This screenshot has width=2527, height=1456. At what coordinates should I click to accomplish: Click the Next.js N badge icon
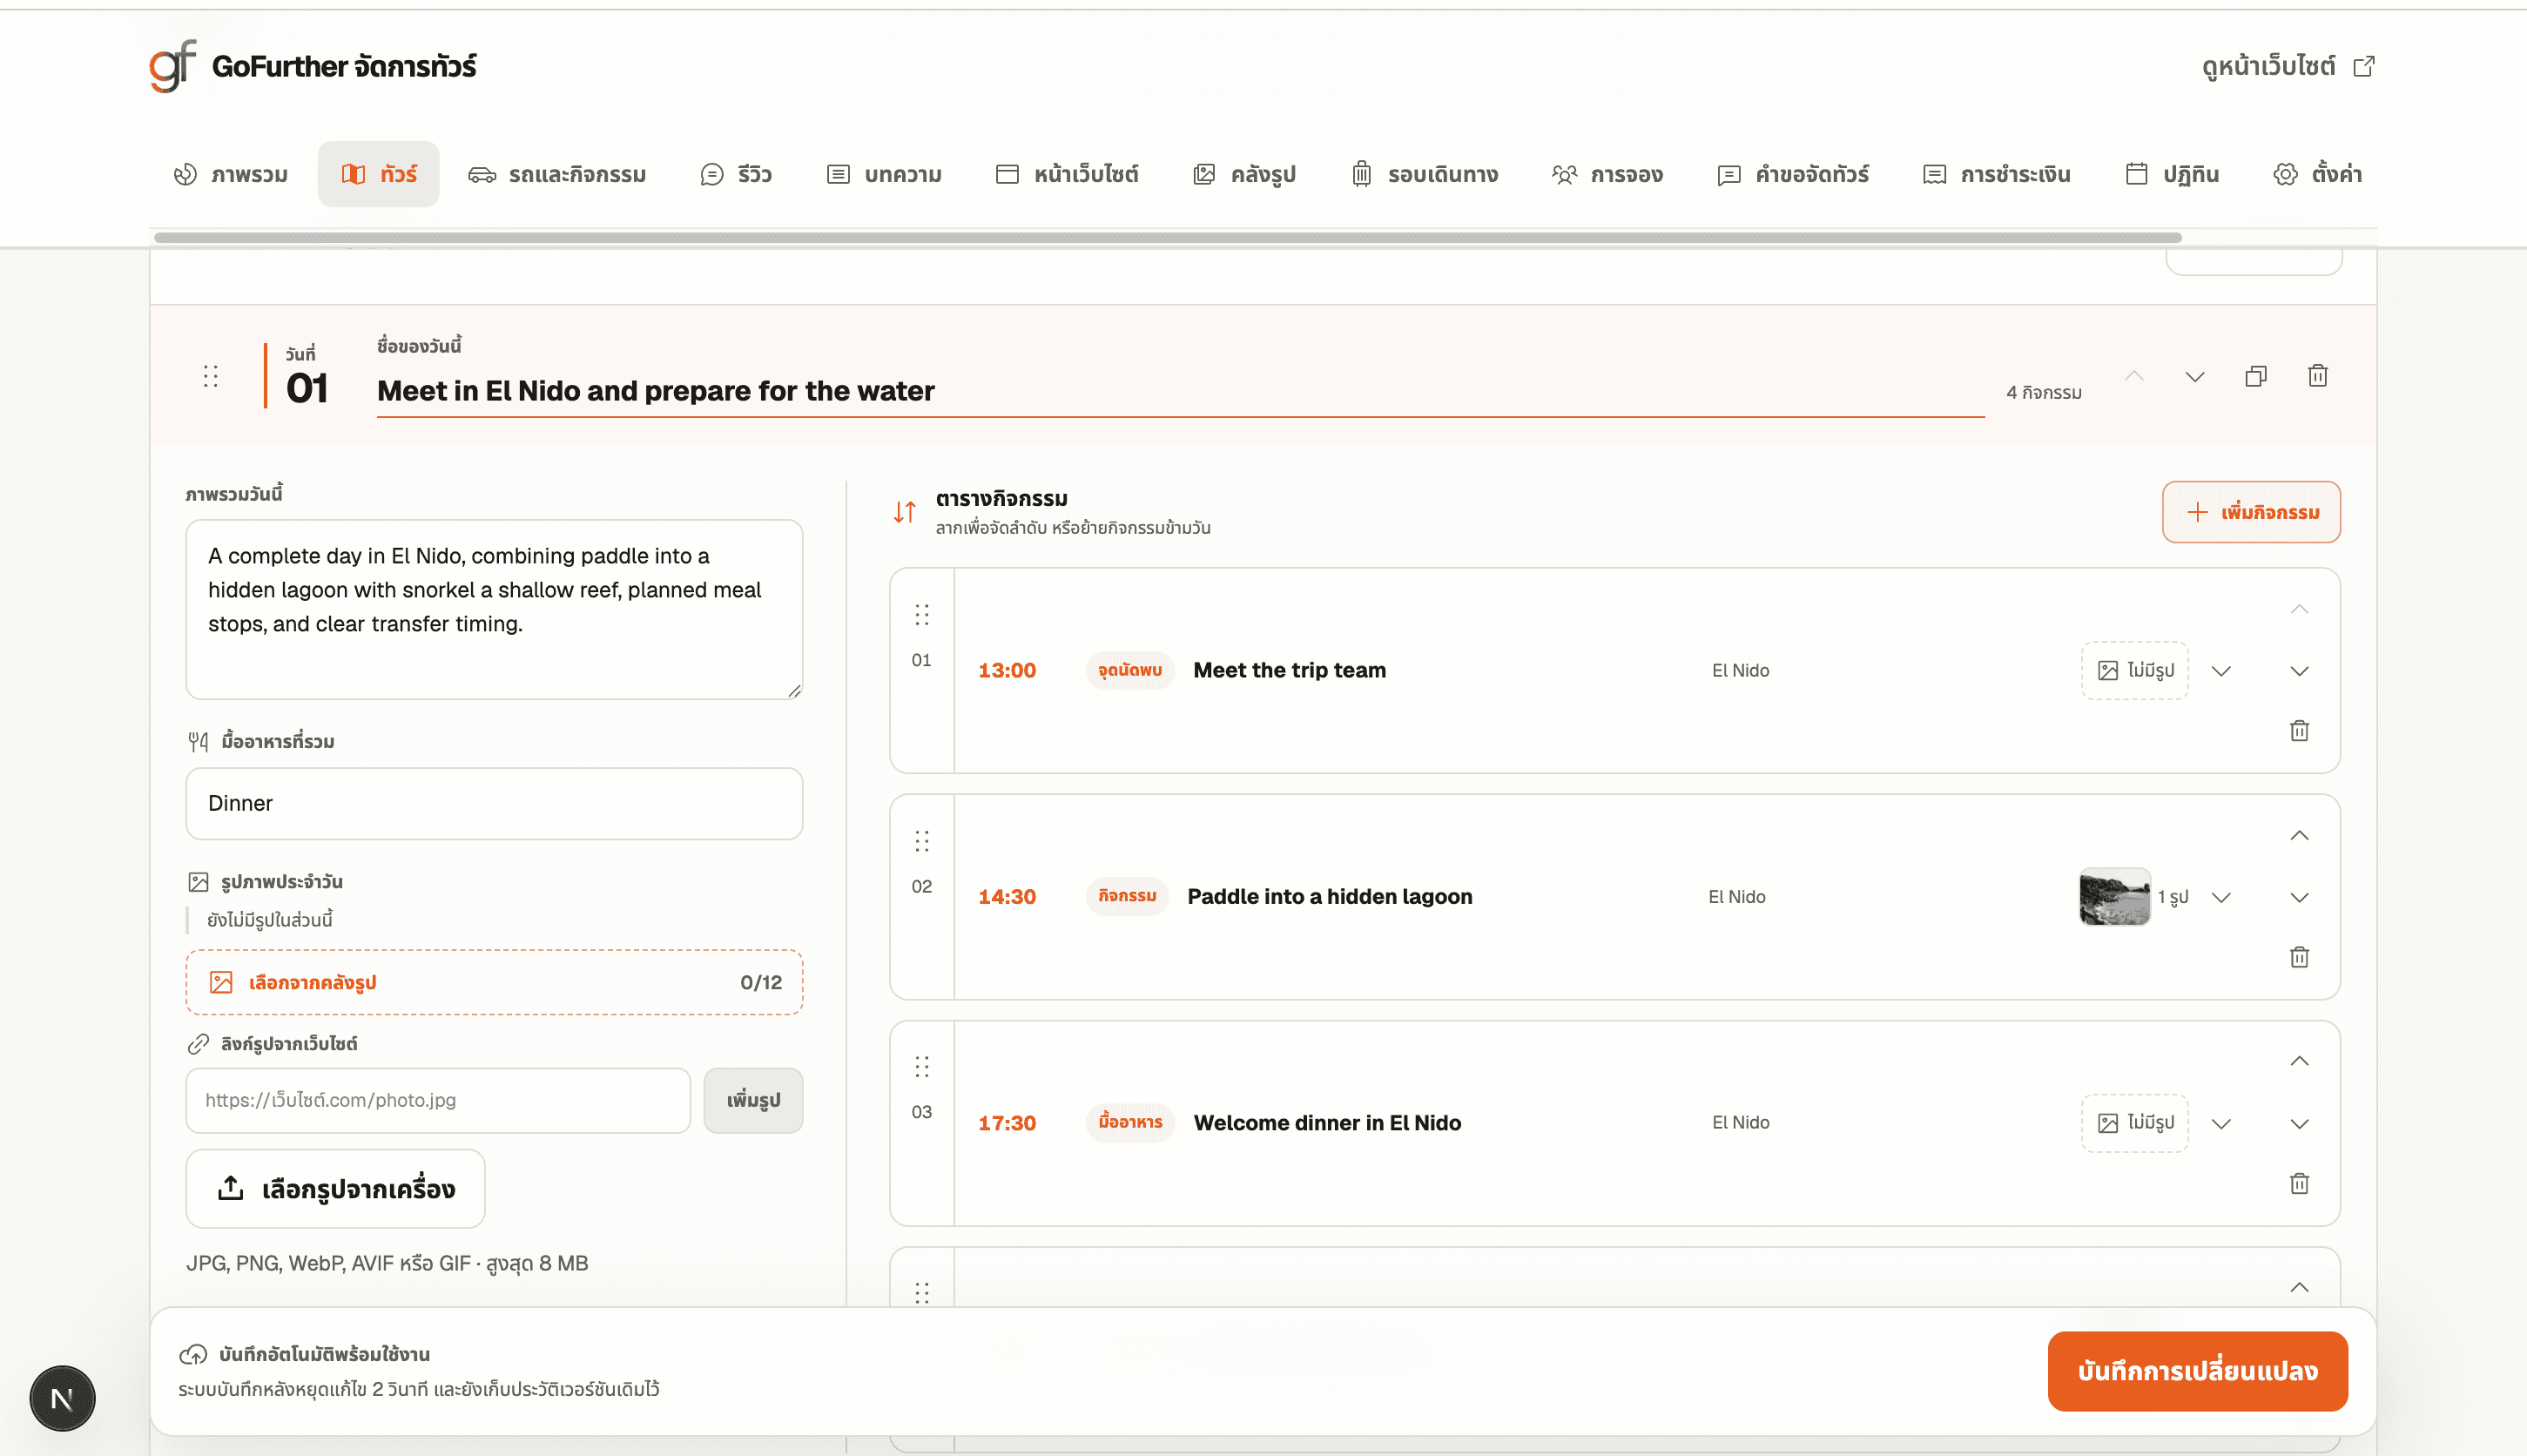click(x=62, y=1398)
